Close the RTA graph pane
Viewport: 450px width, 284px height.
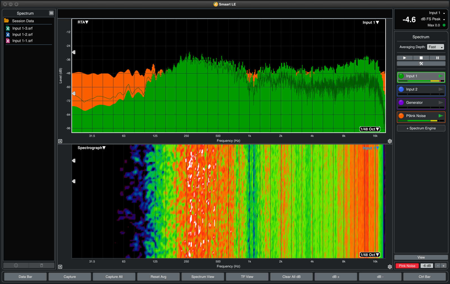(60, 141)
